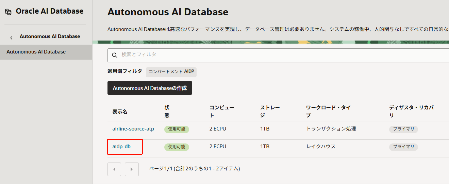Click the レイクハウス workload cell
The height and width of the screenshot is (184, 449).
pyautogui.click(x=321, y=147)
